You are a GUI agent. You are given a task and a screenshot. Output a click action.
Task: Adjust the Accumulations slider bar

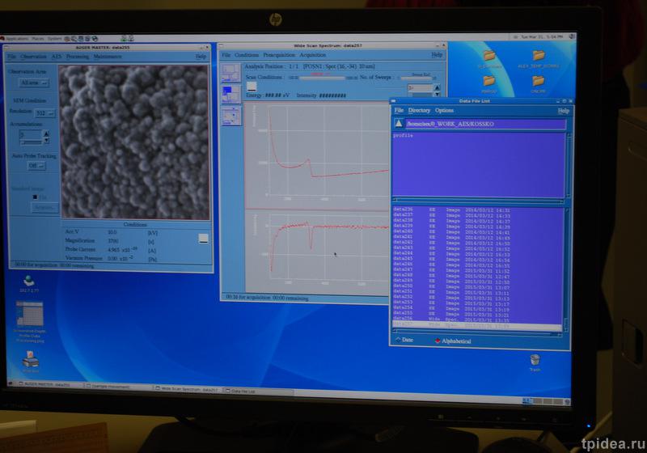pos(32,142)
